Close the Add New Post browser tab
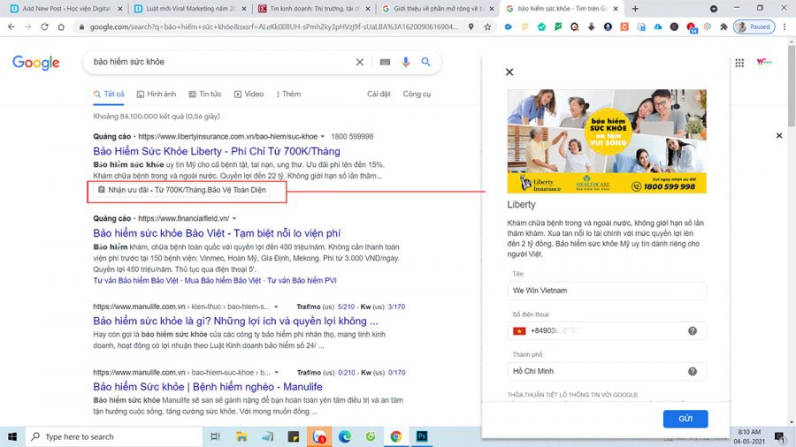Image resolution: width=796 pixels, height=447 pixels. (x=119, y=9)
